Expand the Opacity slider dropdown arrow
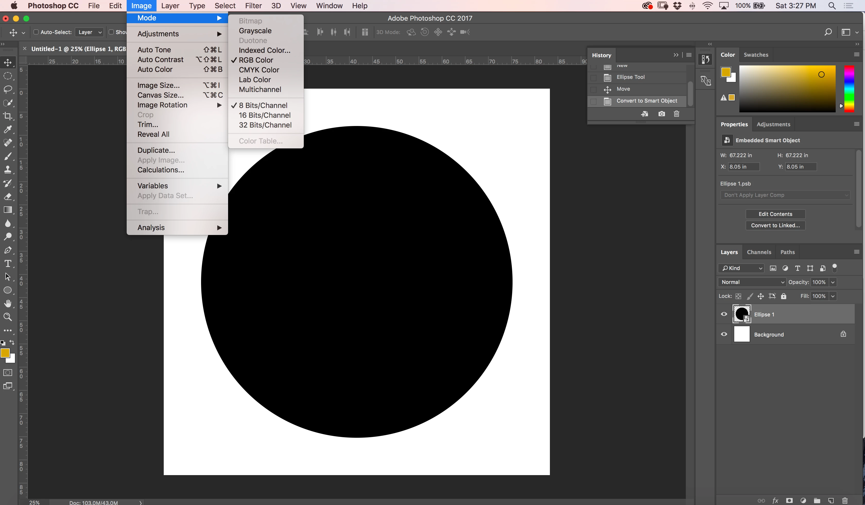 point(833,282)
